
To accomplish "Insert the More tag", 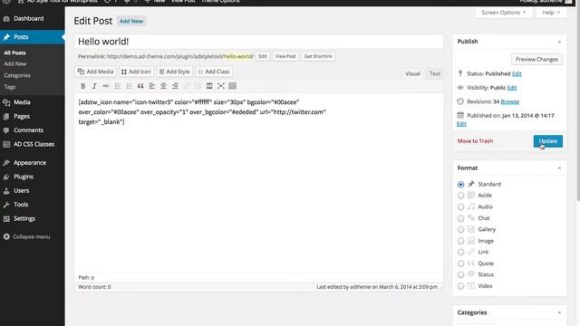I will [x=209, y=86].
